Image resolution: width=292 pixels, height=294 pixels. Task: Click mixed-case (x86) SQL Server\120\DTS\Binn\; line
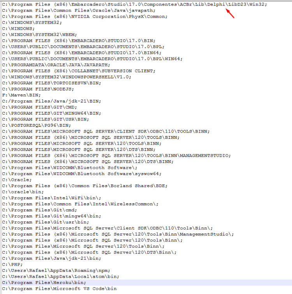(89, 252)
